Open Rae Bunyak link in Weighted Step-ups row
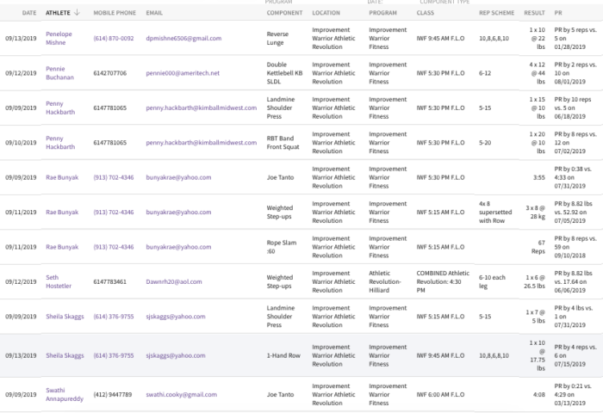Viewport: 603px width, 413px height. pyautogui.click(x=62, y=212)
